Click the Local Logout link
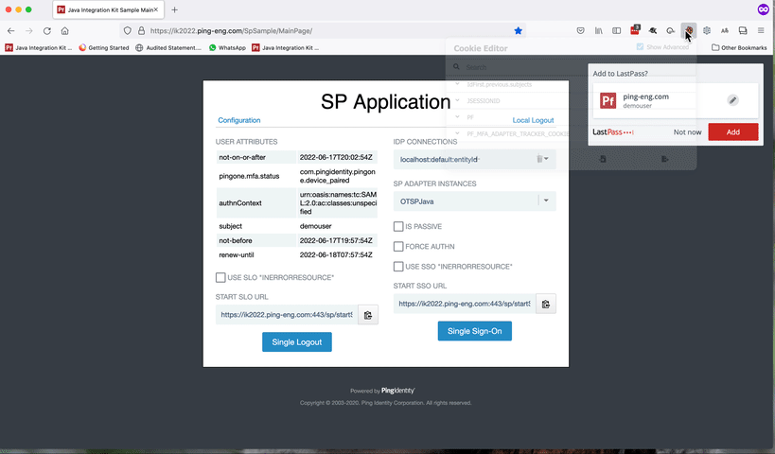Image resolution: width=775 pixels, height=454 pixels. click(x=533, y=120)
